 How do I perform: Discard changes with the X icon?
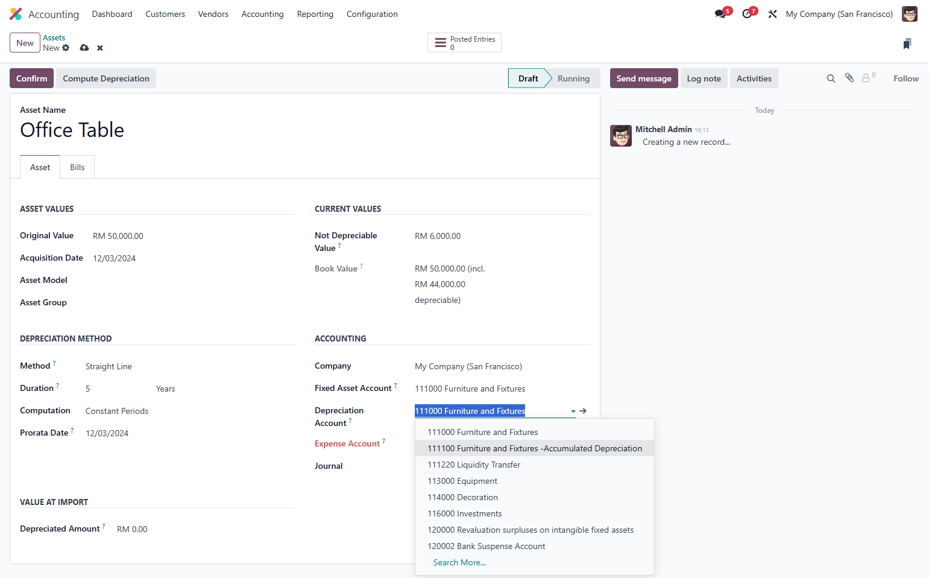[100, 48]
